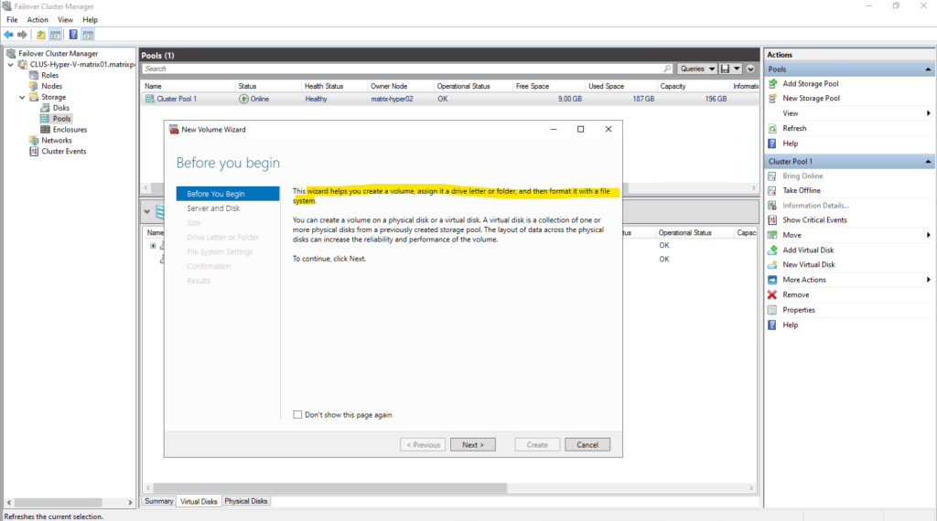The height and width of the screenshot is (521, 937).
Task: Click the Refresh icon under Pools actions
Action: point(773,129)
